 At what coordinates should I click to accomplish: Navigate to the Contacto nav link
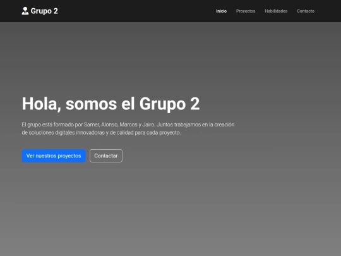pyautogui.click(x=306, y=11)
